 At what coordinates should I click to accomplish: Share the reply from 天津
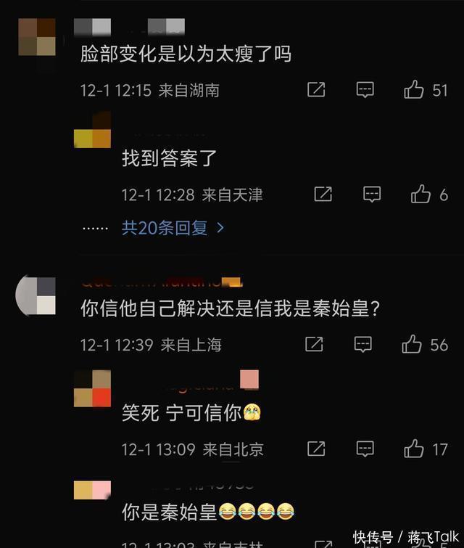[x=323, y=194]
